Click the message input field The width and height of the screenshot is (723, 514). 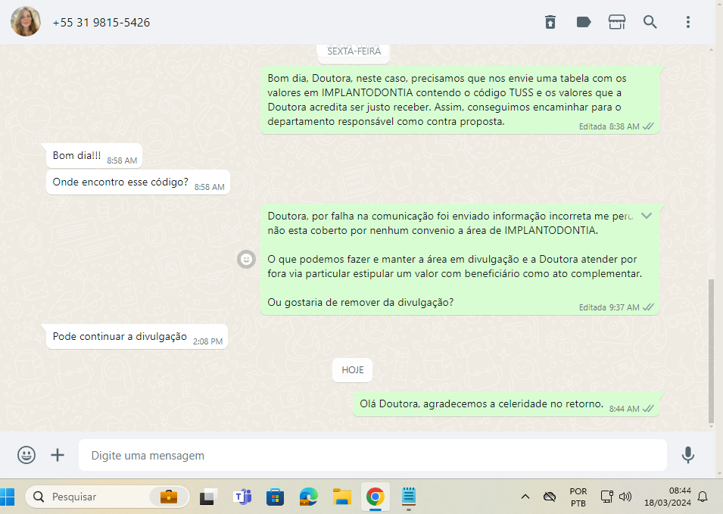371,456
